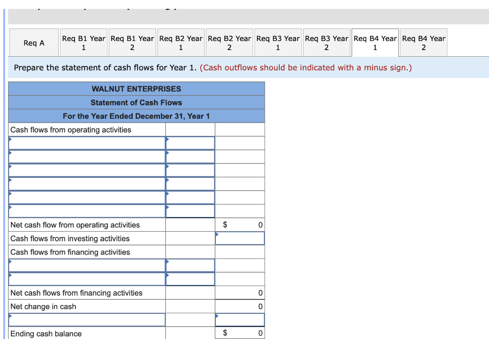Click the 'Net change in cash' label
The height and width of the screenshot is (339, 489).
(43, 307)
